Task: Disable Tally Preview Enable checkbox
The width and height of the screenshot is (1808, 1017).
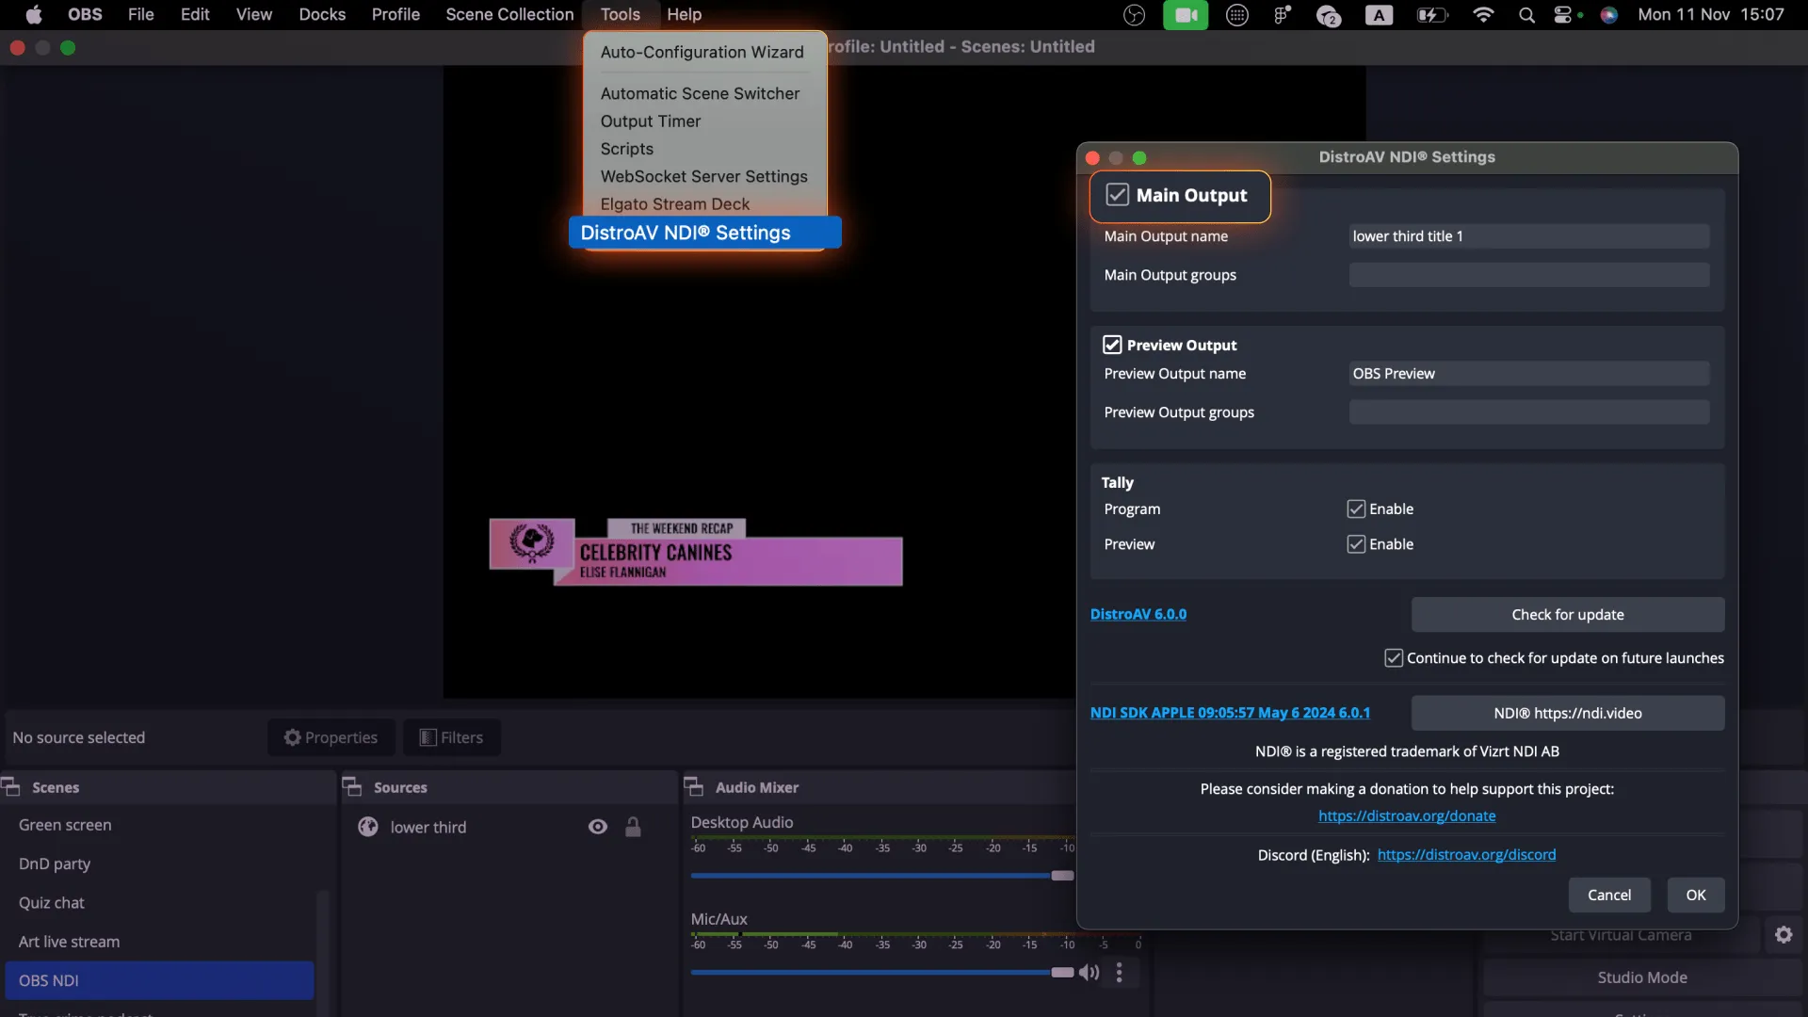Action: 1356,544
